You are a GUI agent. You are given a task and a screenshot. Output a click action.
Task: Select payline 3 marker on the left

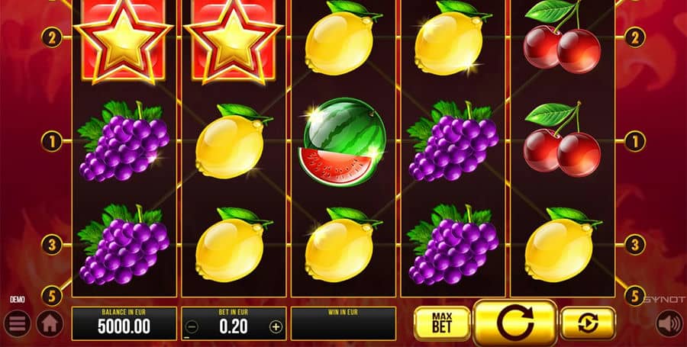point(52,245)
